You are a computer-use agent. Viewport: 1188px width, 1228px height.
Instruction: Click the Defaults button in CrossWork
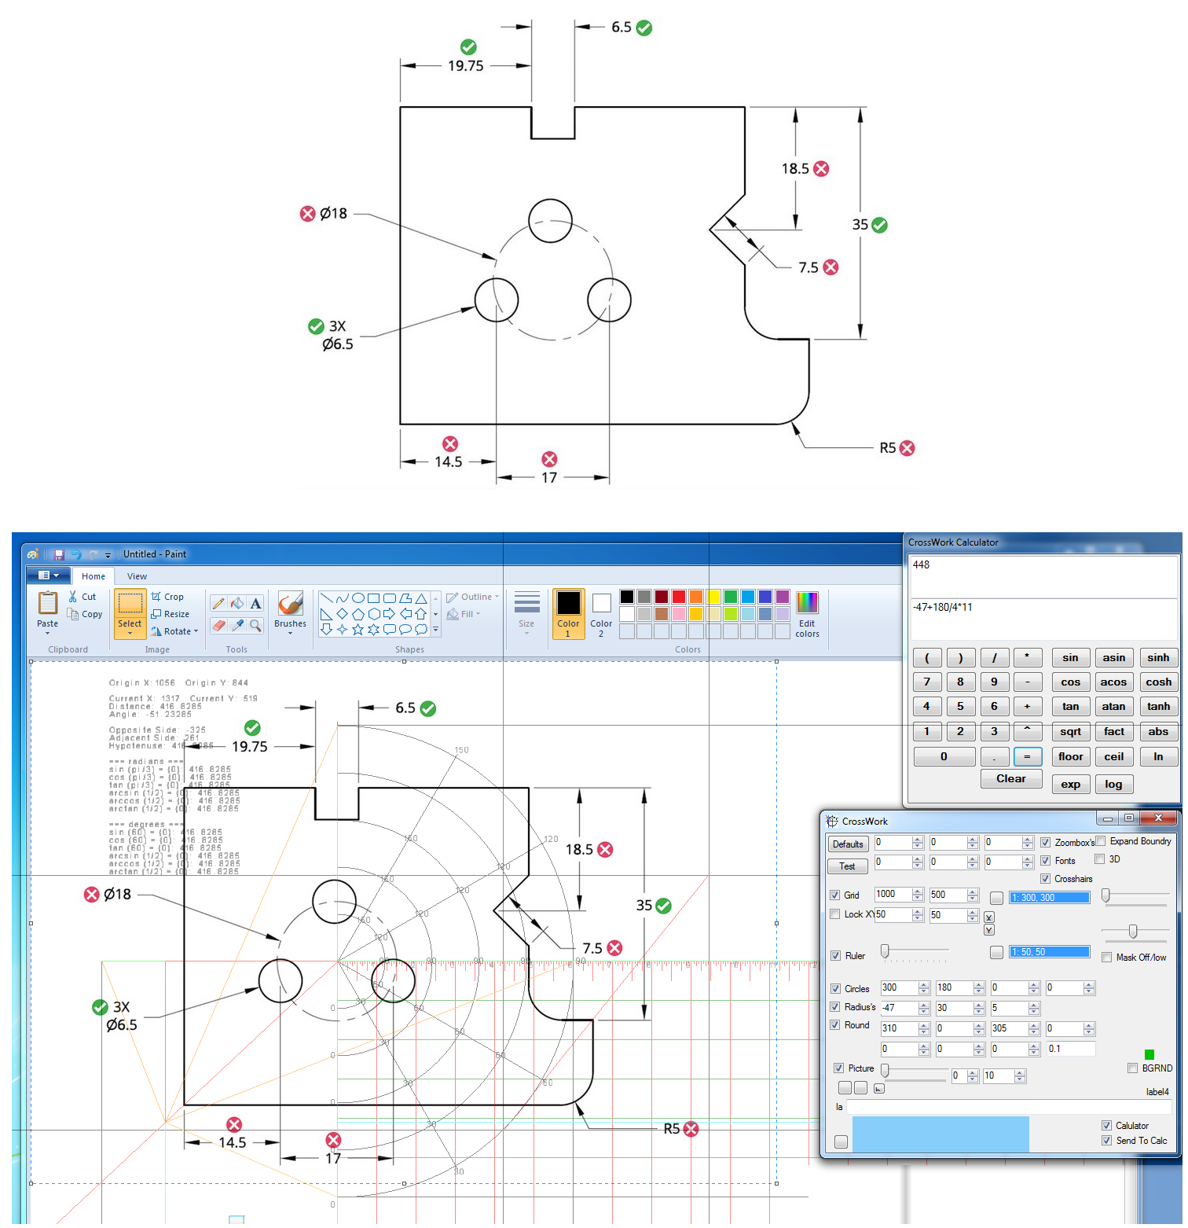[x=848, y=844]
